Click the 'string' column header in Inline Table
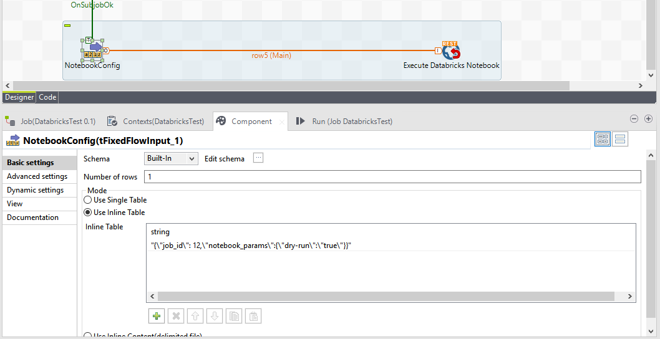The width and height of the screenshot is (660, 339). pos(160,232)
